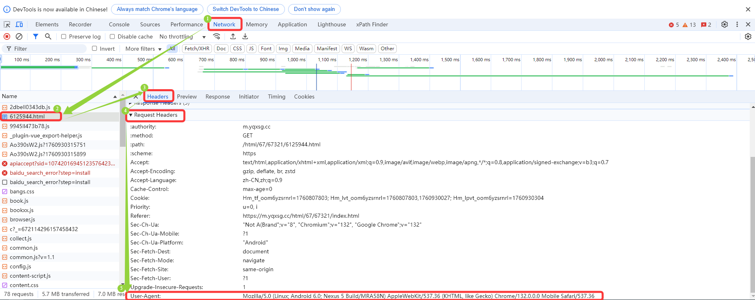Open the throttling dropdown
Screen dimensions: 755x300
[183, 36]
